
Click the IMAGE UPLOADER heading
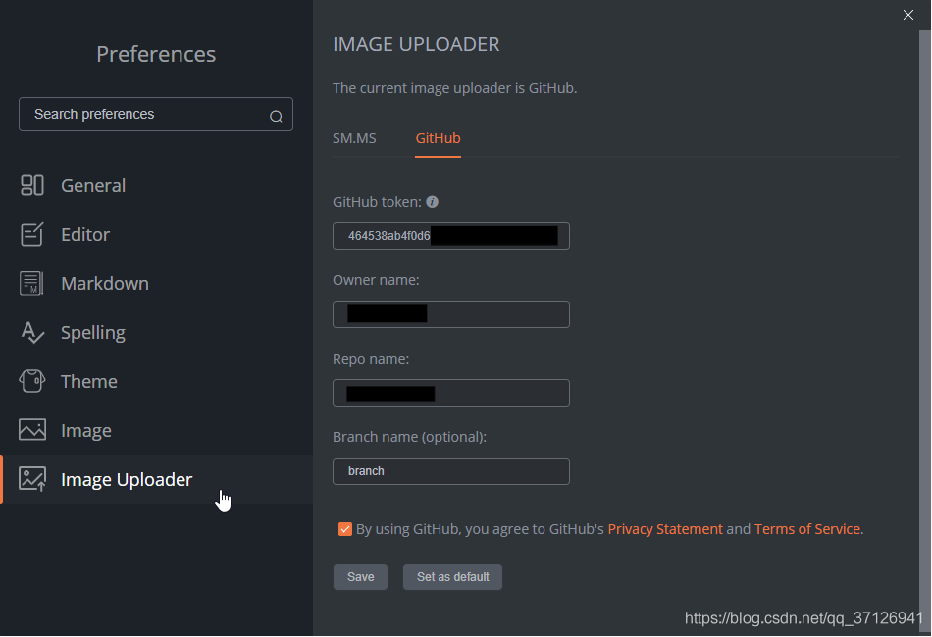416,44
